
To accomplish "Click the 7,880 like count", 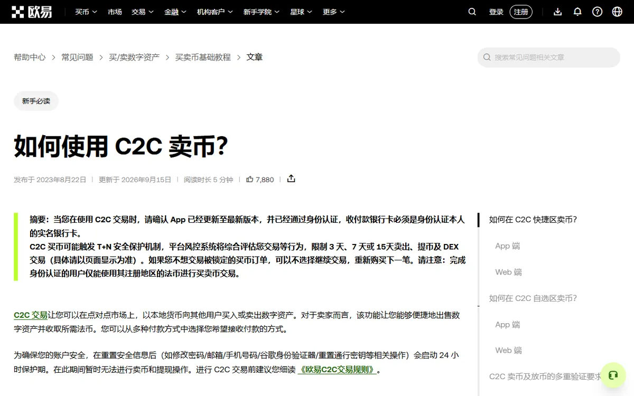I will (265, 180).
